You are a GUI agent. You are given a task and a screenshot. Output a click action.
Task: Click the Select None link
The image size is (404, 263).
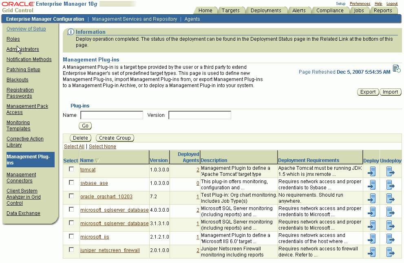103,147
